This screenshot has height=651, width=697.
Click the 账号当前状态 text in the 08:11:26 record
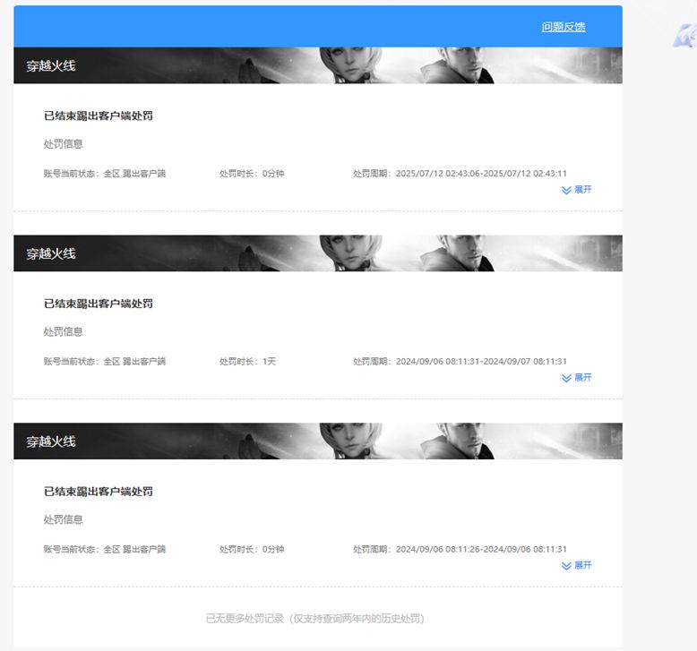click(x=105, y=549)
